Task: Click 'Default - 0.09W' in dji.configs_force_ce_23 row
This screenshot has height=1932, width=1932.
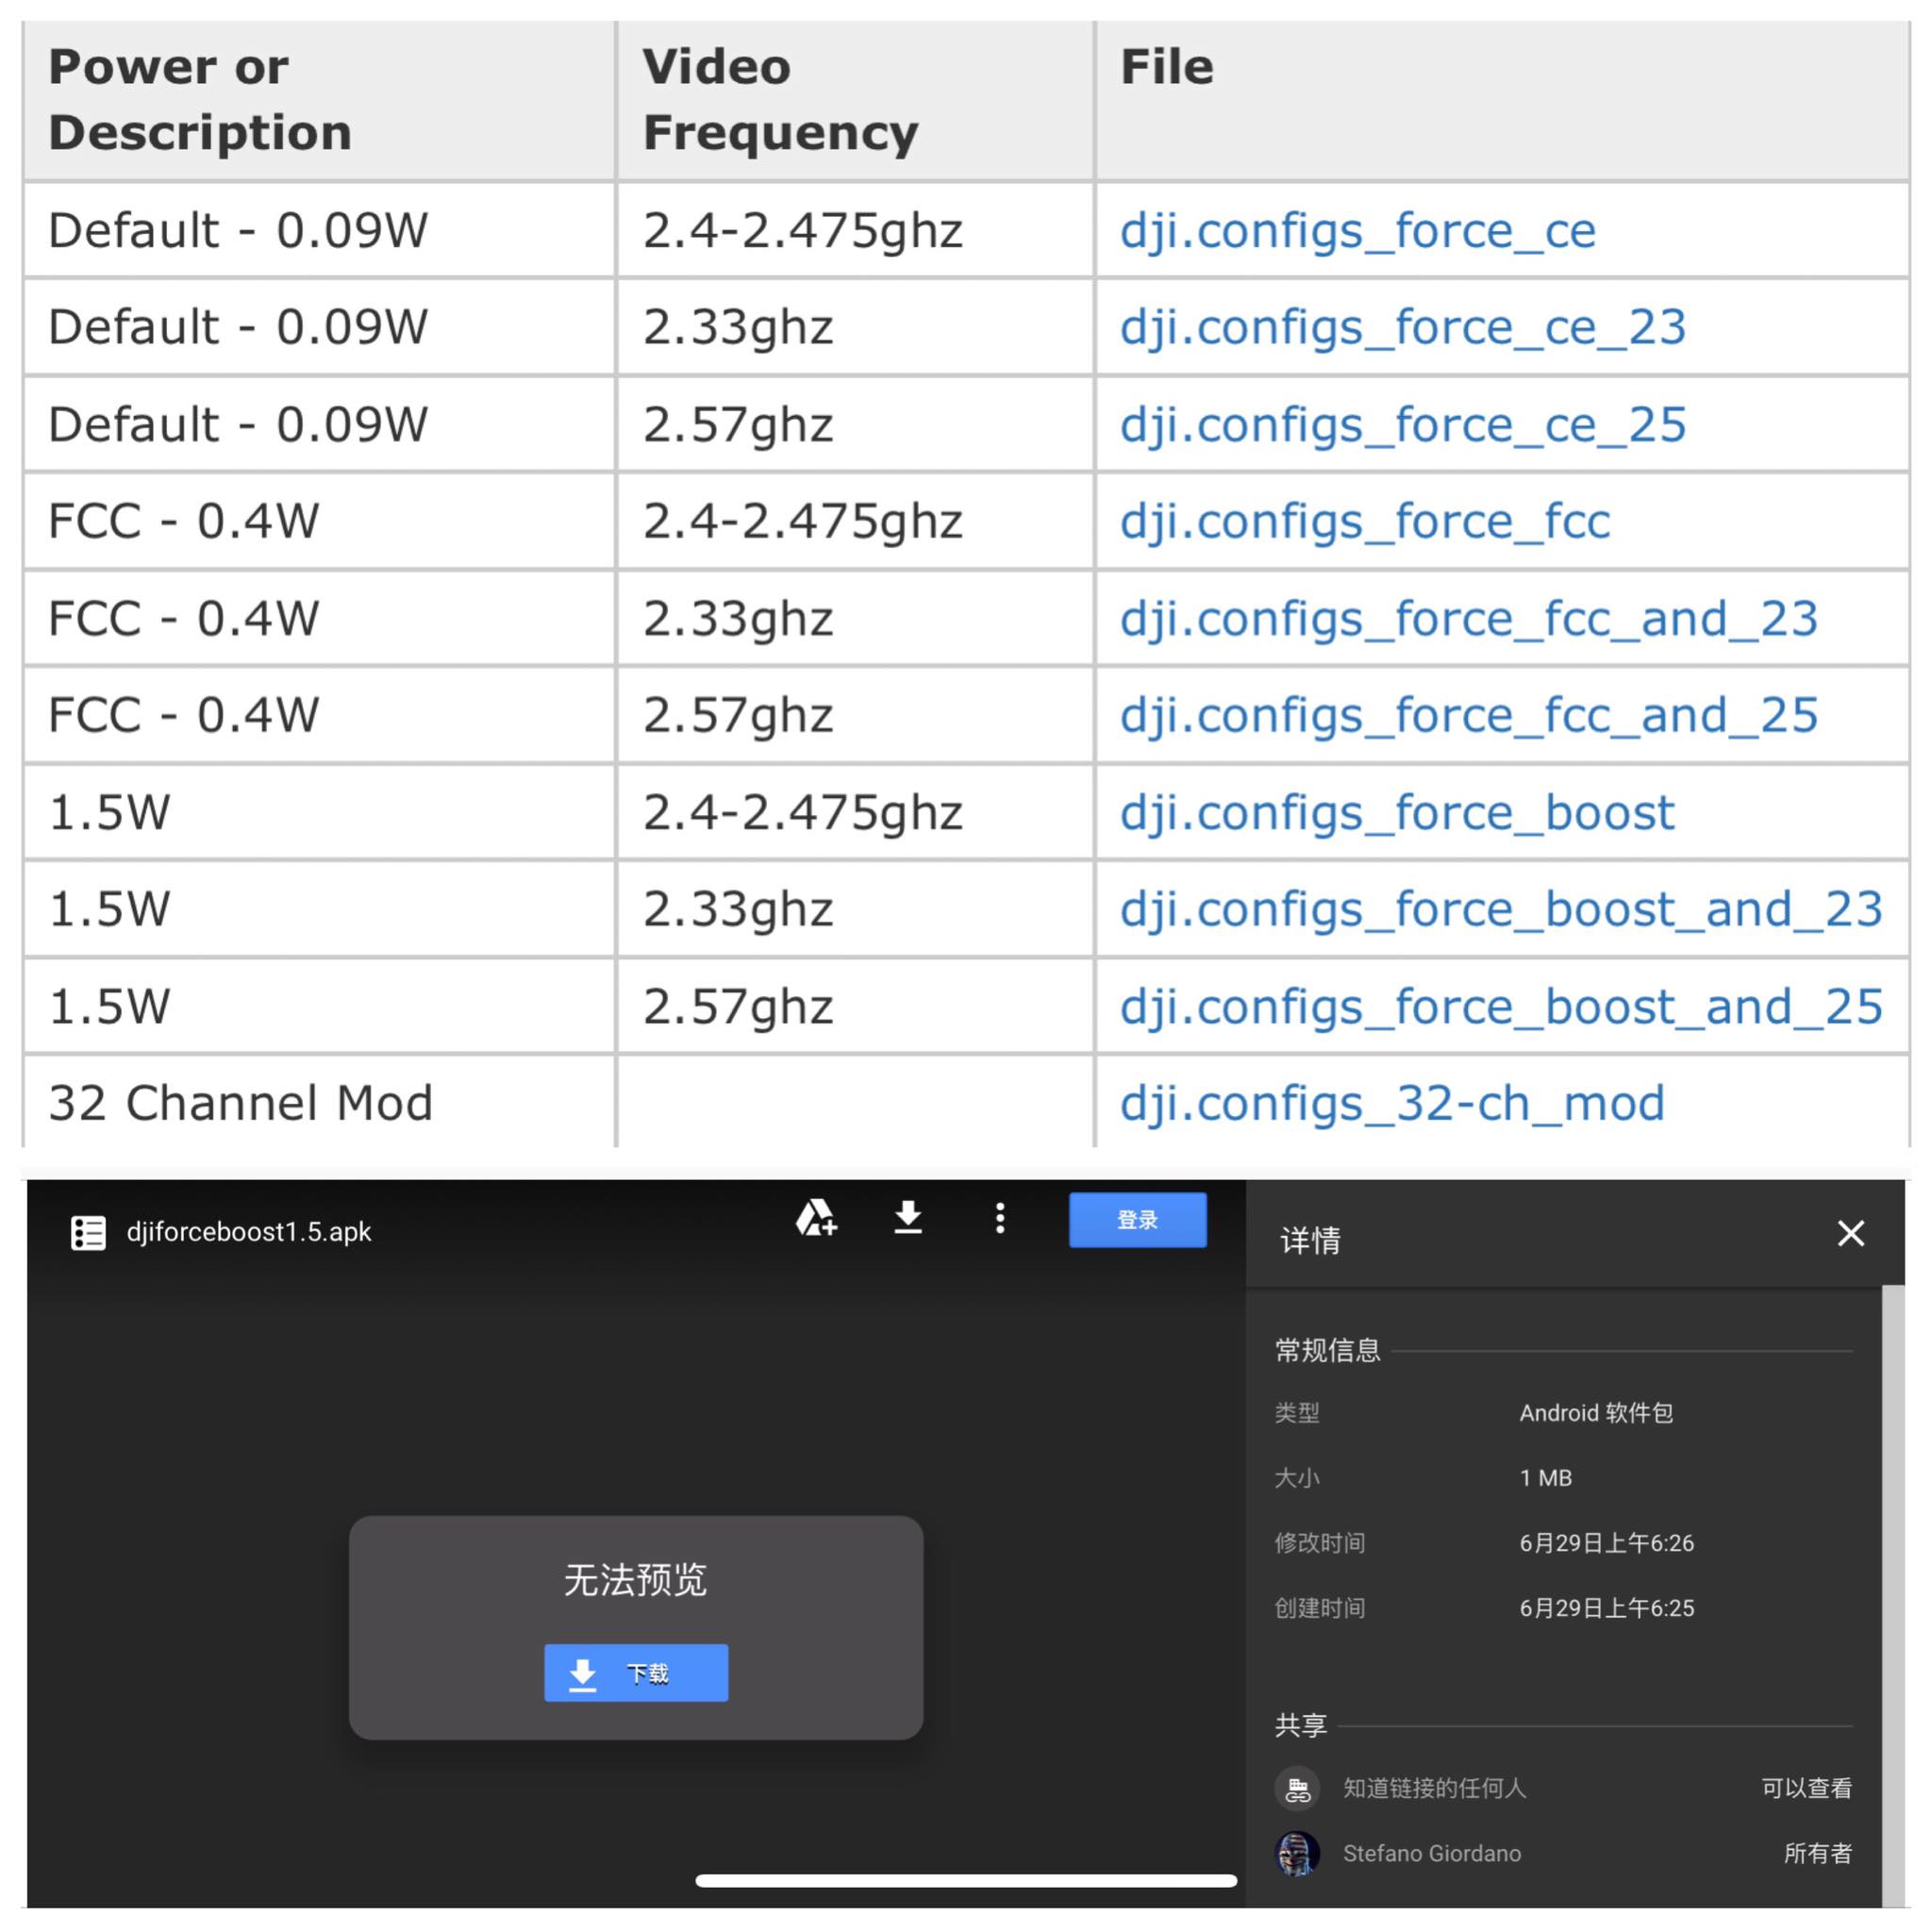Action: [238, 328]
